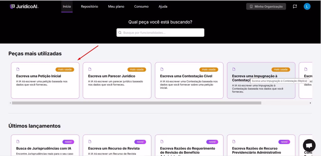Click mais usada badge on Parecer Jurídico

(x=137, y=70)
